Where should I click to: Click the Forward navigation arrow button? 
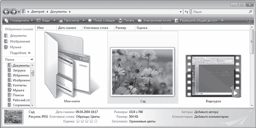click(x=13, y=12)
